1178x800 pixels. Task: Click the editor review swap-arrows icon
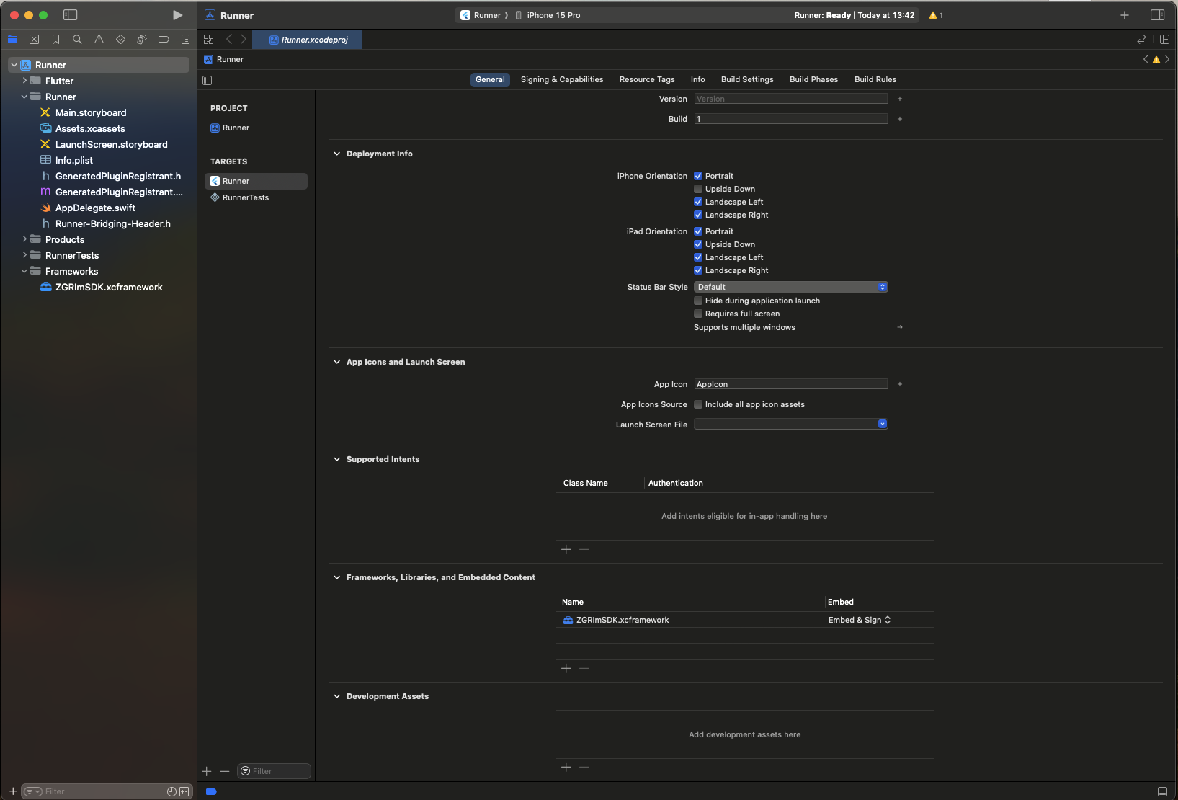click(x=1141, y=40)
